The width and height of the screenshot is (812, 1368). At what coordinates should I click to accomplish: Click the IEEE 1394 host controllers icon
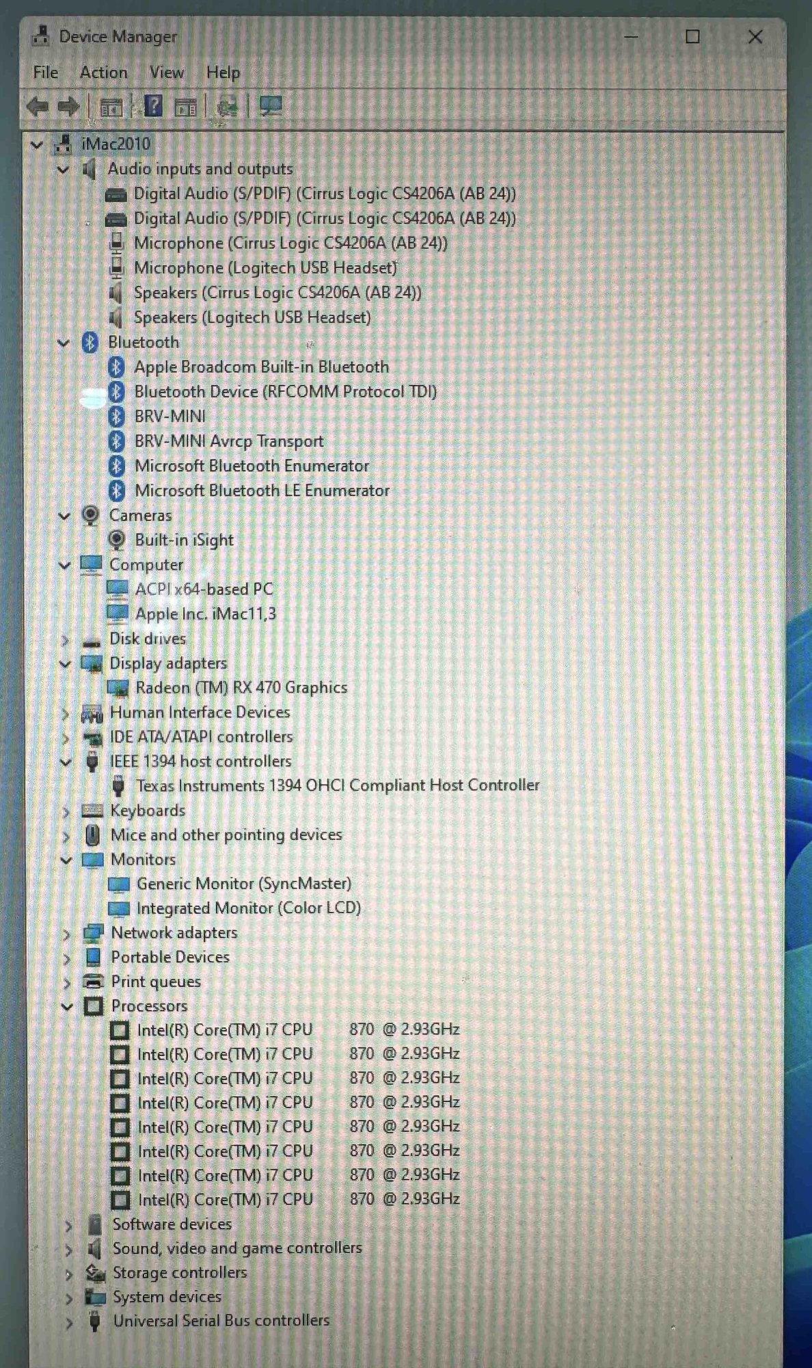click(92, 761)
